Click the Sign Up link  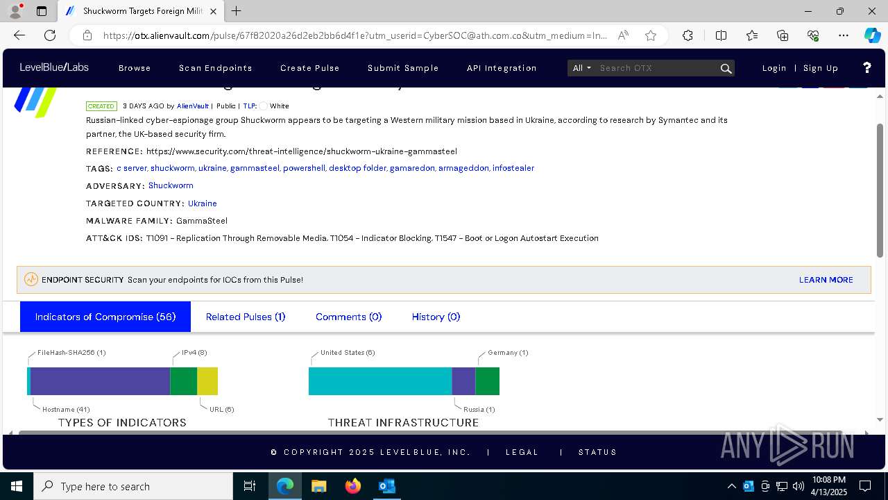click(821, 68)
